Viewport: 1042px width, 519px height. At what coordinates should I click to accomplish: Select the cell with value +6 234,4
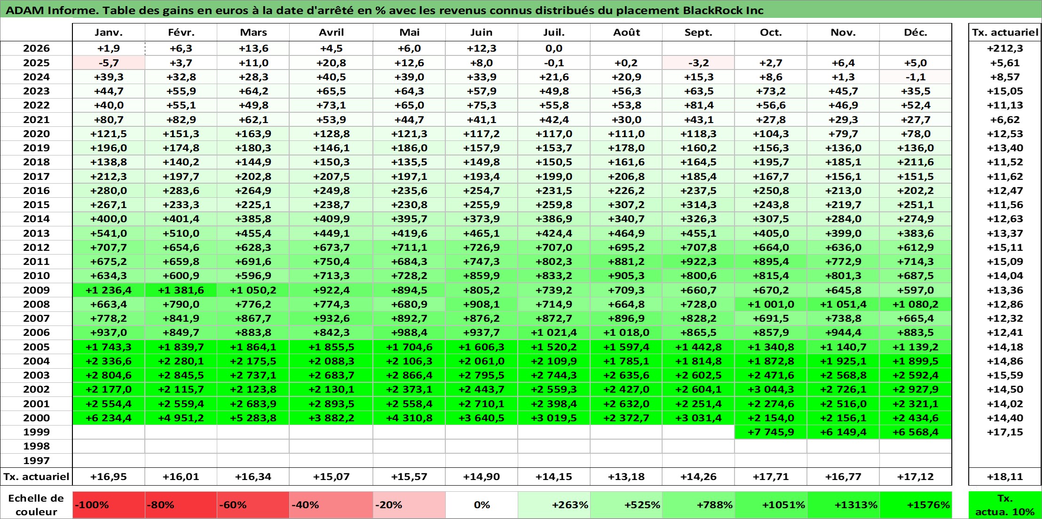[x=109, y=418]
